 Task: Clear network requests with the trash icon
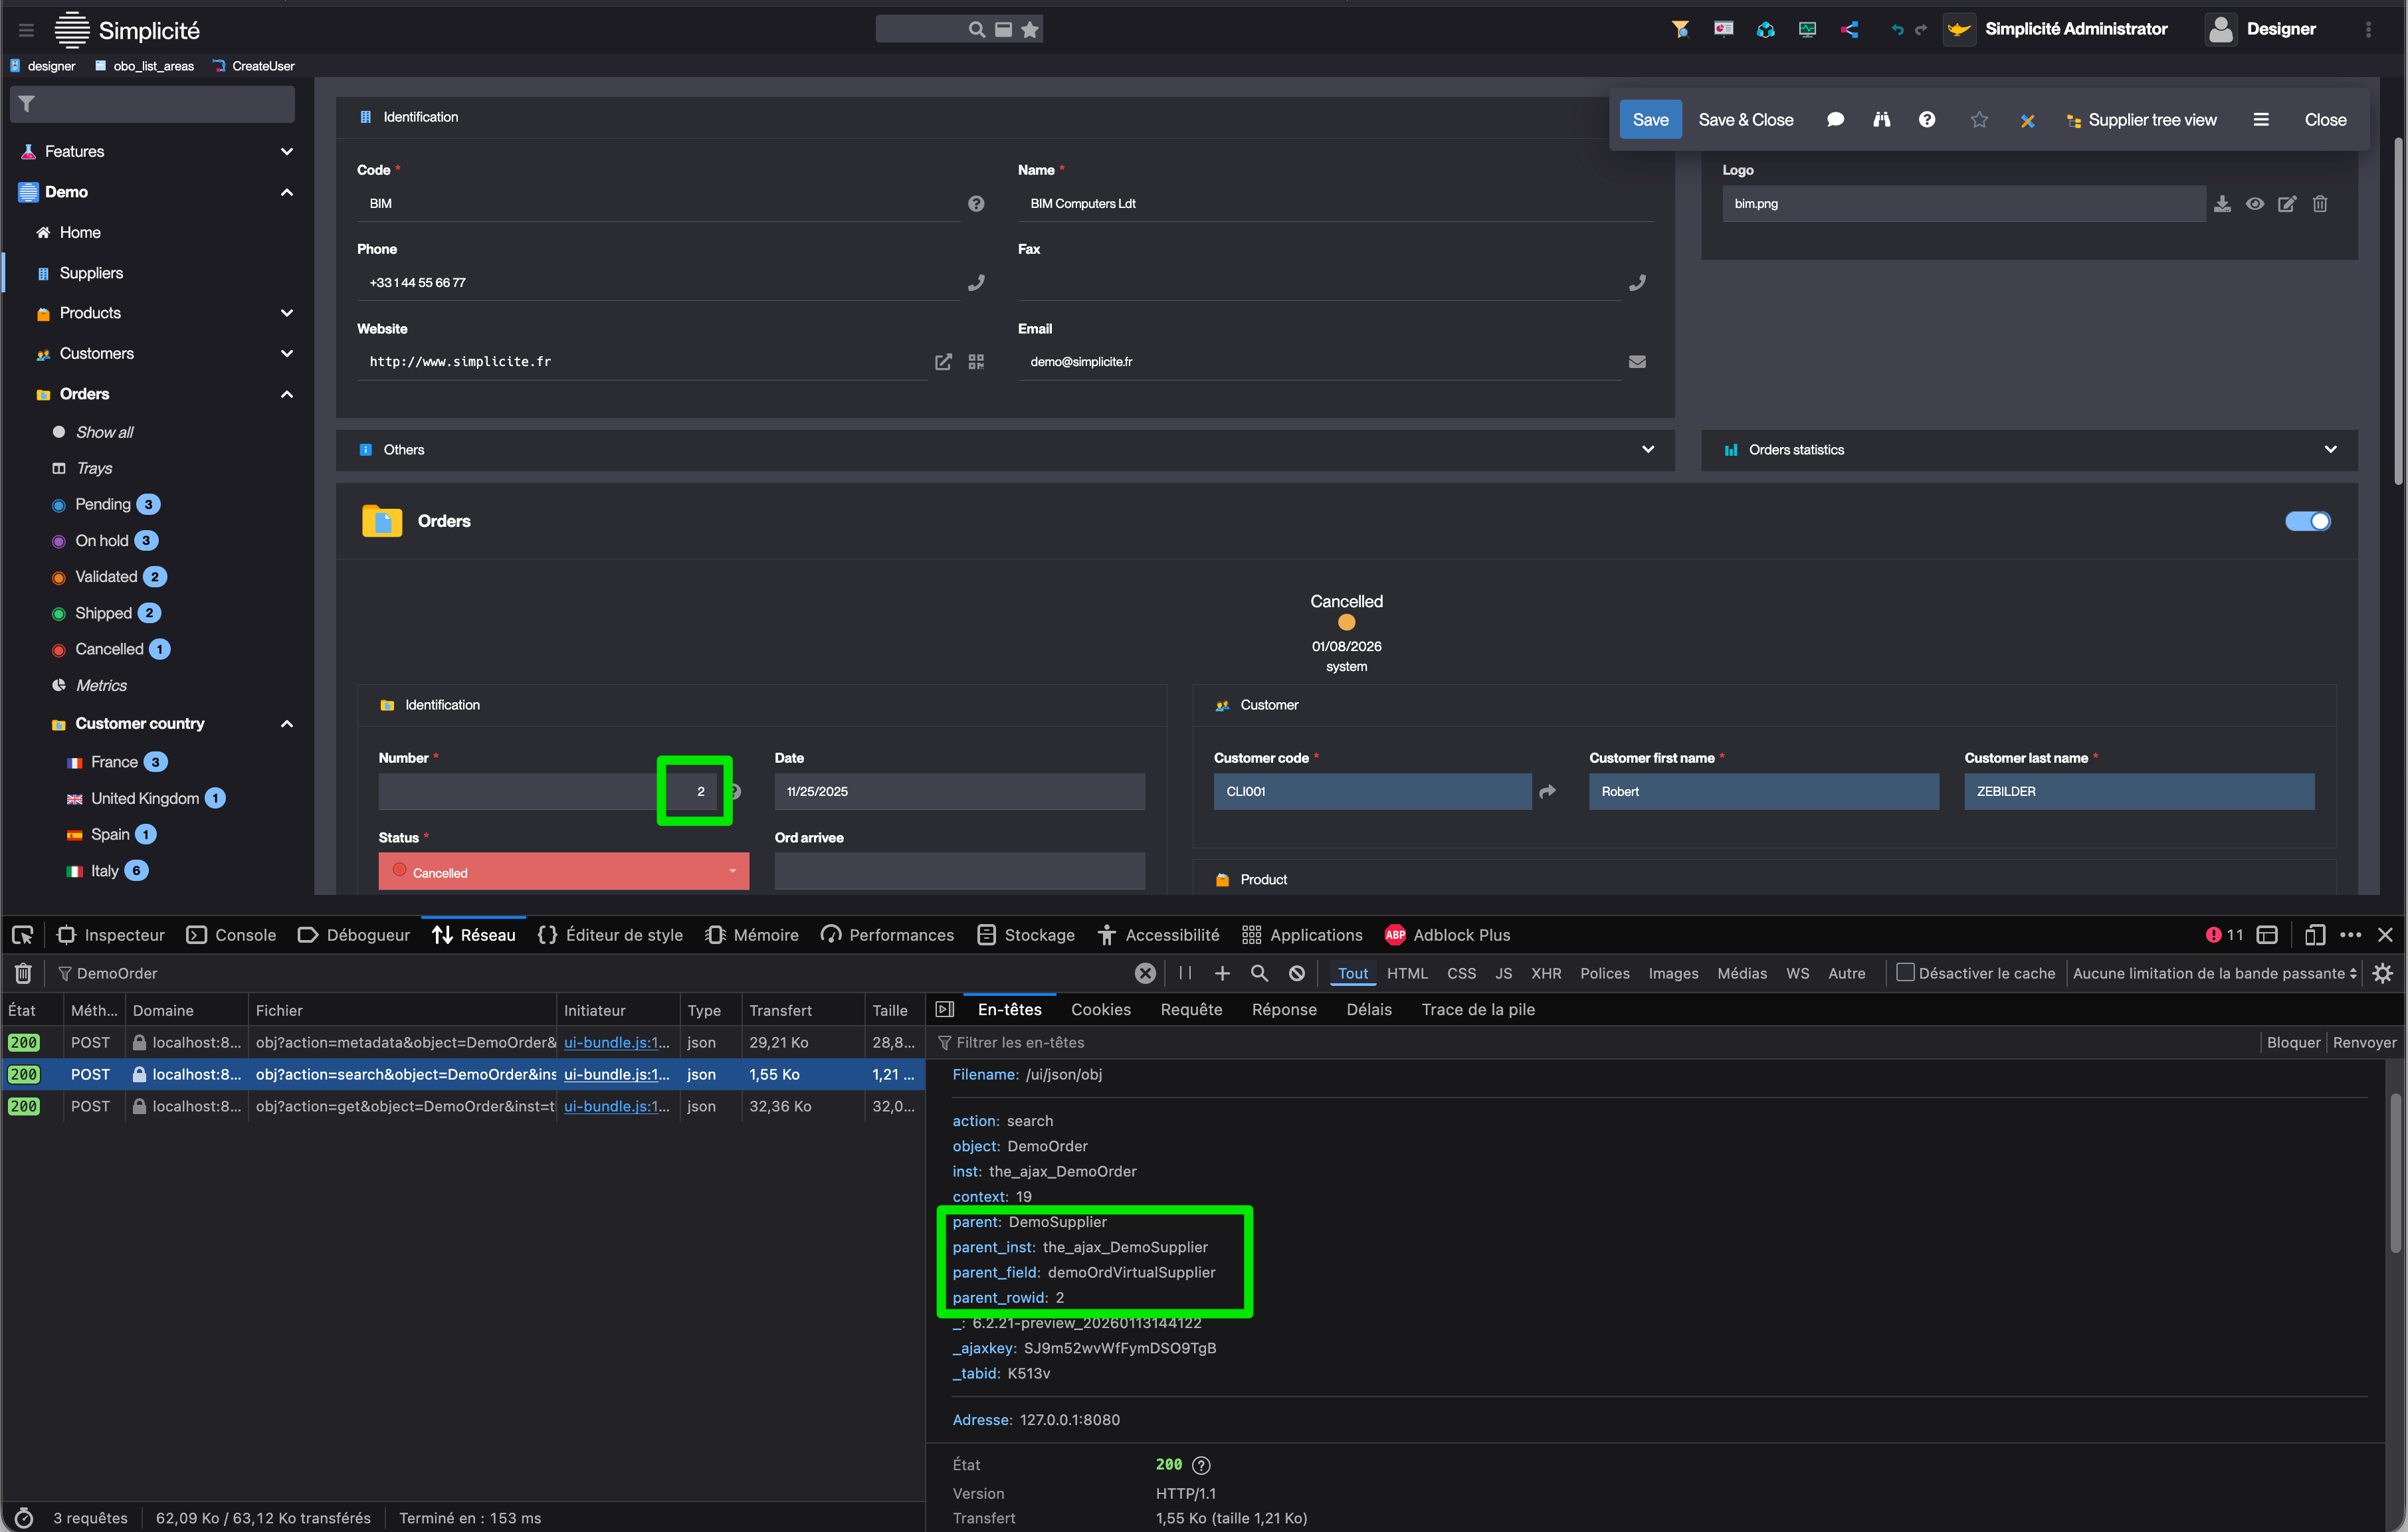(x=24, y=973)
